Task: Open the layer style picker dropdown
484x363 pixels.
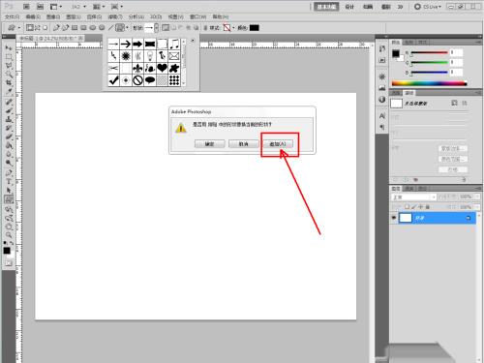Action: (x=233, y=28)
